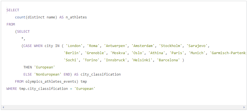Click the 'Sarajevo' string literal
The width and height of the screenshot is (248, 111).
(197, 46)
